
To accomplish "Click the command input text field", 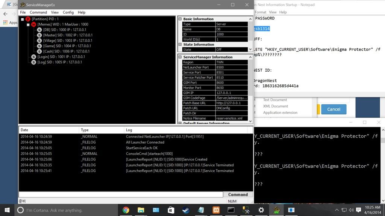I will [120, 195].
